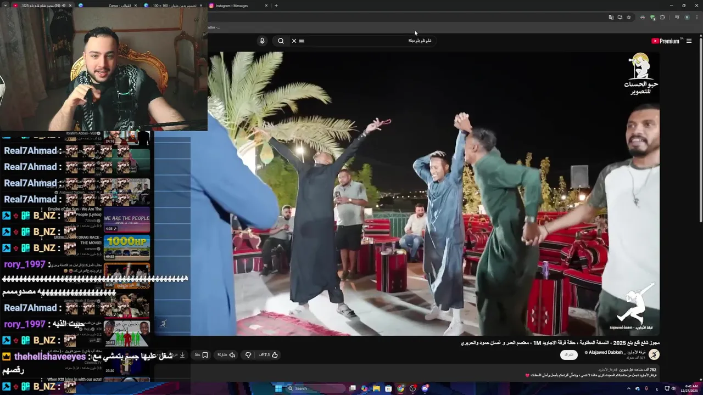The width and height of the screenshot is (703, 395).
Task: Click the Chrome translate page icon
Action: (611, 18)
